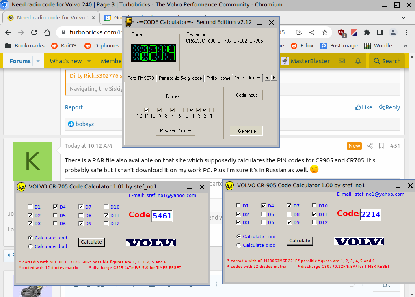This screenshot has height=297, width=415.
Task: Open the Forums navigation item
Action: pyautogui.click(x=20, y=61)
